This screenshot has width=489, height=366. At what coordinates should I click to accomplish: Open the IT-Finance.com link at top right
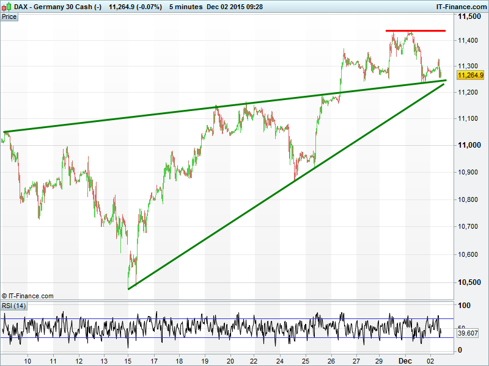click(x=461, y=6)
